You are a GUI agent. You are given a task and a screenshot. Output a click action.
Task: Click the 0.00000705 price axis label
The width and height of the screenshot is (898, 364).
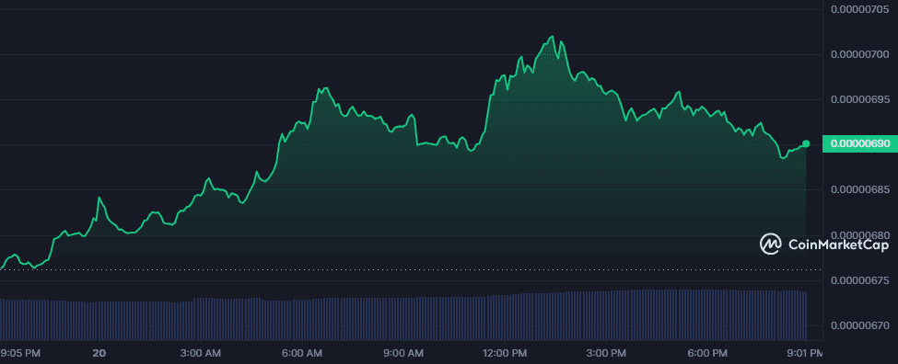pos(859,9)
